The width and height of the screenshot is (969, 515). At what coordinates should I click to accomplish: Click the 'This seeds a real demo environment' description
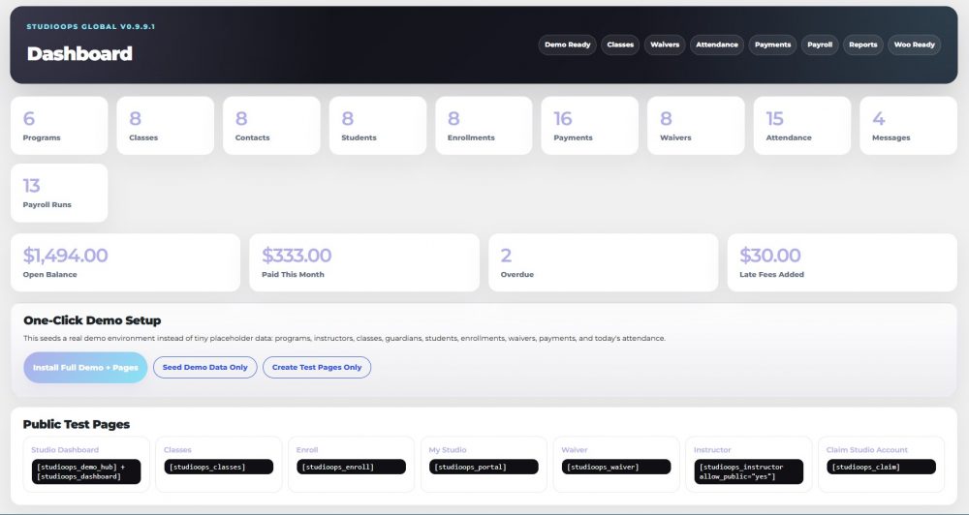(x=344, y=339)
